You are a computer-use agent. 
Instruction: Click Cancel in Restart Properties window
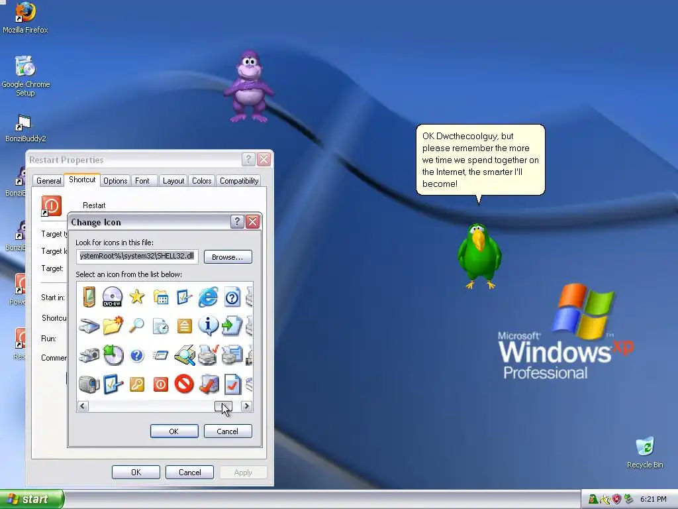pyautogui.click(x=190, y=472)
